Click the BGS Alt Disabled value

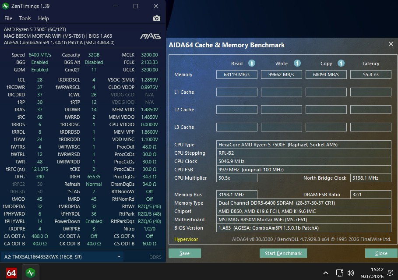click(x=94, y=62)
